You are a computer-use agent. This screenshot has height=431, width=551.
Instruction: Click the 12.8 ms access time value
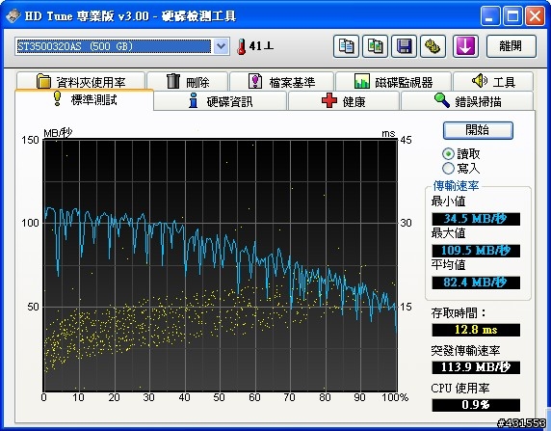click(x=476, y=330)
